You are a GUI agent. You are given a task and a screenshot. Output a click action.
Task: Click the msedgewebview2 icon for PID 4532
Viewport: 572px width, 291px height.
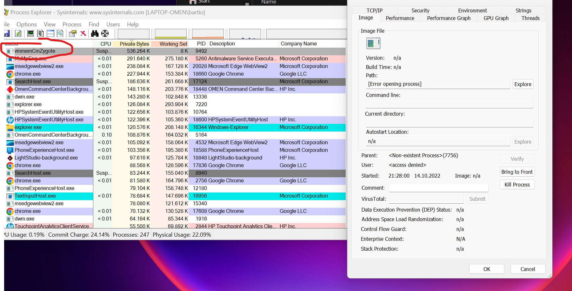click(10, 143)
